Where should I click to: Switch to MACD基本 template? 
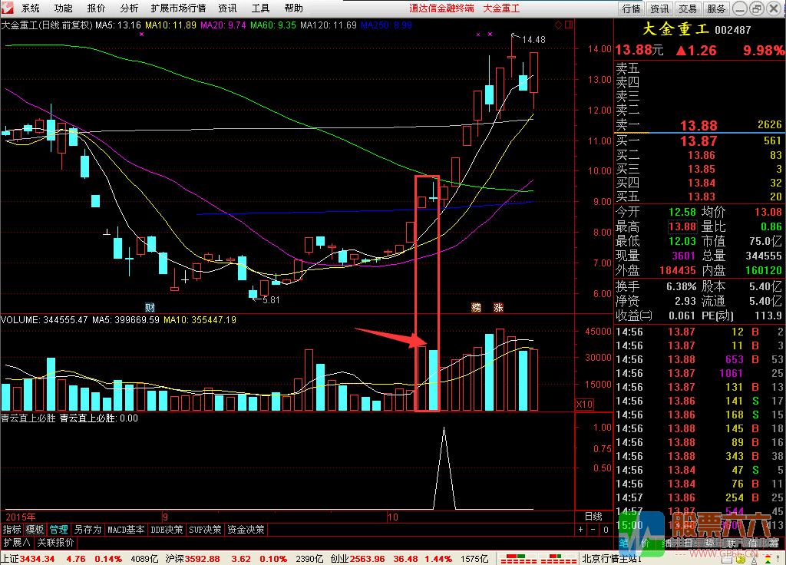coord(126,530)
